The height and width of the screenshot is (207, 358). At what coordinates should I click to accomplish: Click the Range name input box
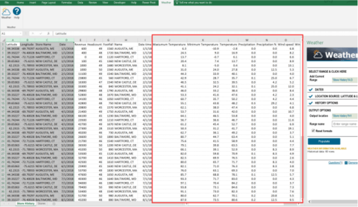click(345, 124)
